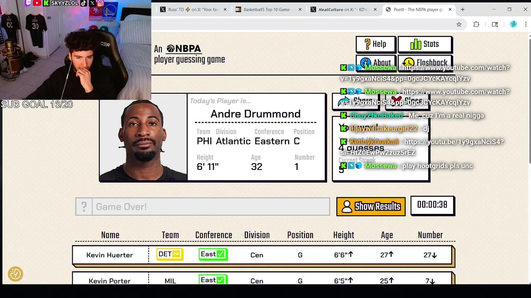Close the Poeltl NBPA player tab
This screenshot has width=531, height=298.
[x=450, y=10]
